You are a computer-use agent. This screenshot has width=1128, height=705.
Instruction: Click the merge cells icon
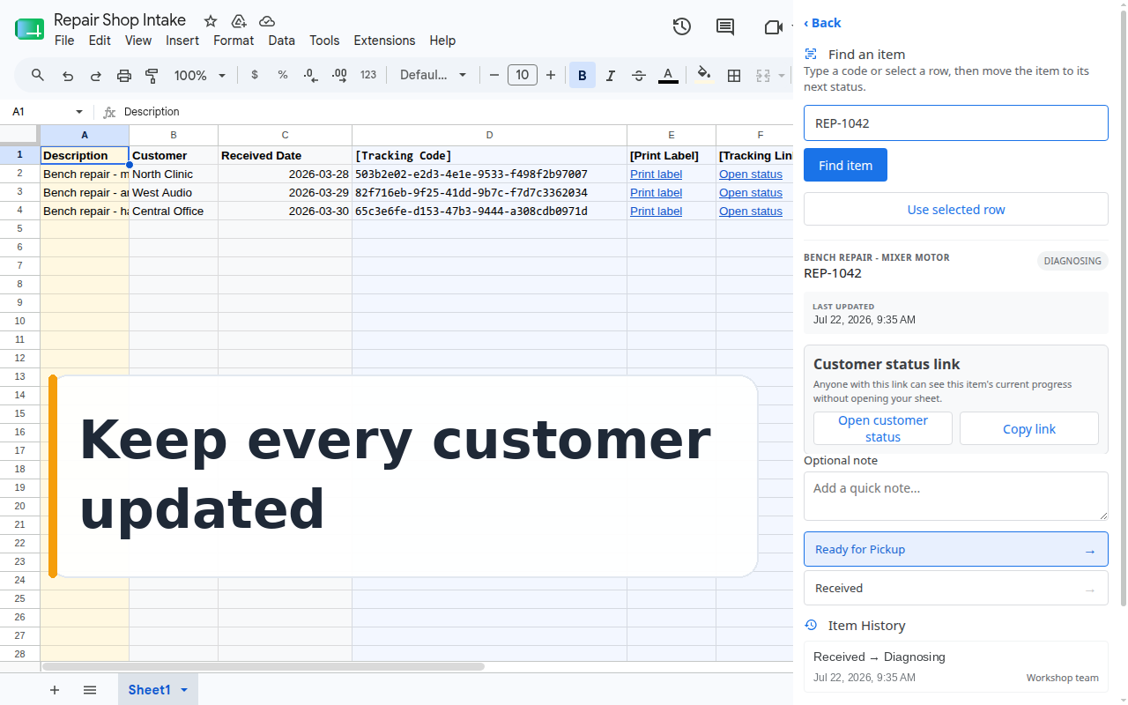pos(763,76)
